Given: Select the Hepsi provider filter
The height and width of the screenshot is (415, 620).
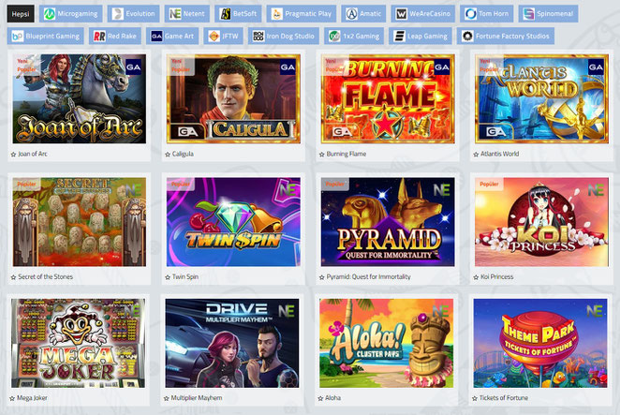Looking at the screenshot, I should 21,14.
